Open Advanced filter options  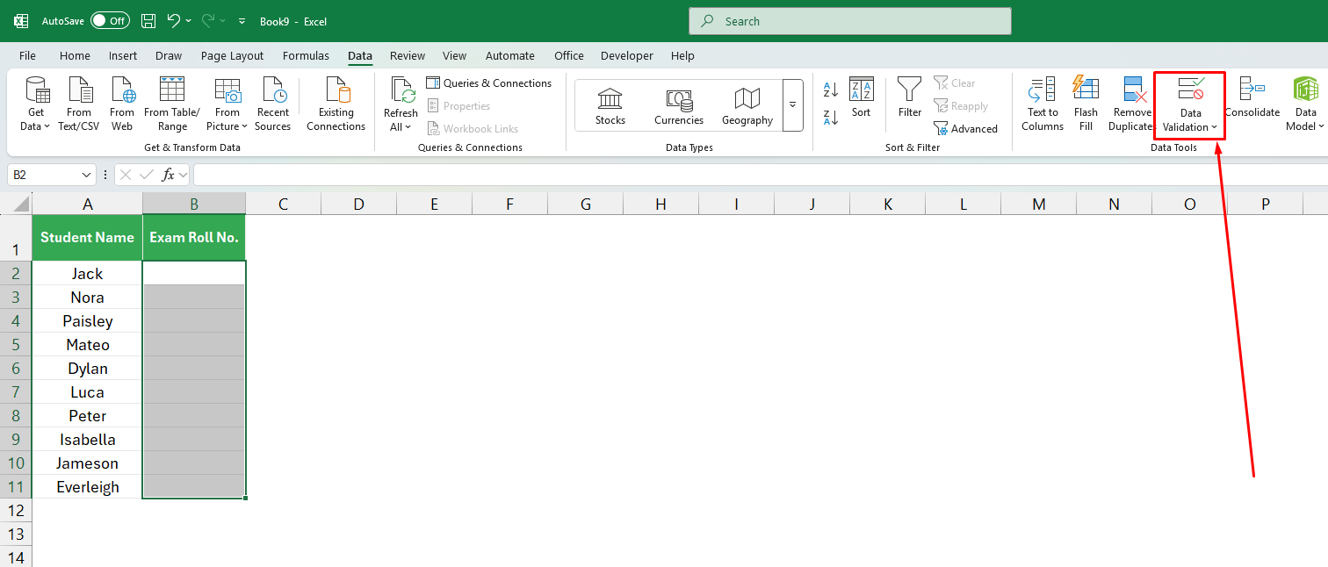click(966, 129)
